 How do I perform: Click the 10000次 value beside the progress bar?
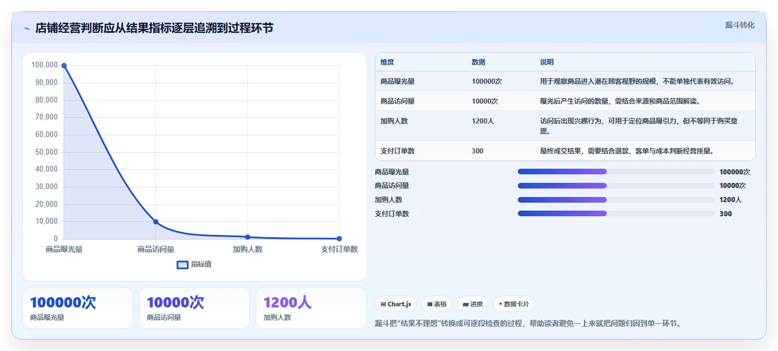(733, 186)
